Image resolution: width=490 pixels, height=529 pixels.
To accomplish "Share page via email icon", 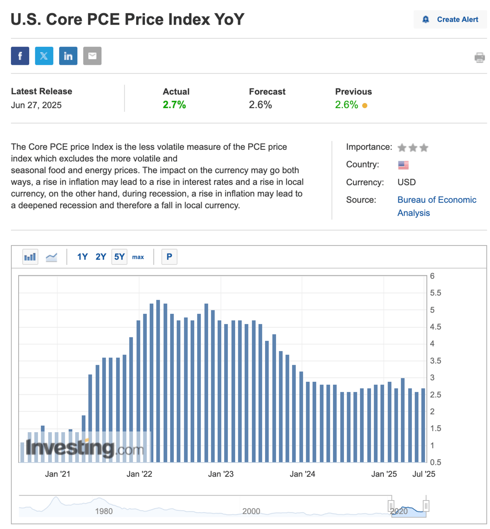I will pos(92,56).
